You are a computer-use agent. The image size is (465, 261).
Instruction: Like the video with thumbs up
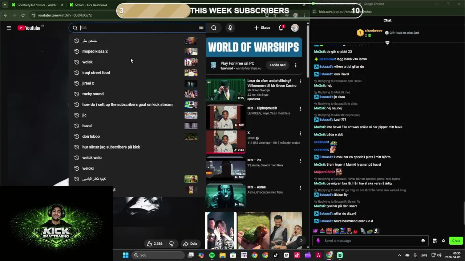pyautogui.click(x=154, y=244)
